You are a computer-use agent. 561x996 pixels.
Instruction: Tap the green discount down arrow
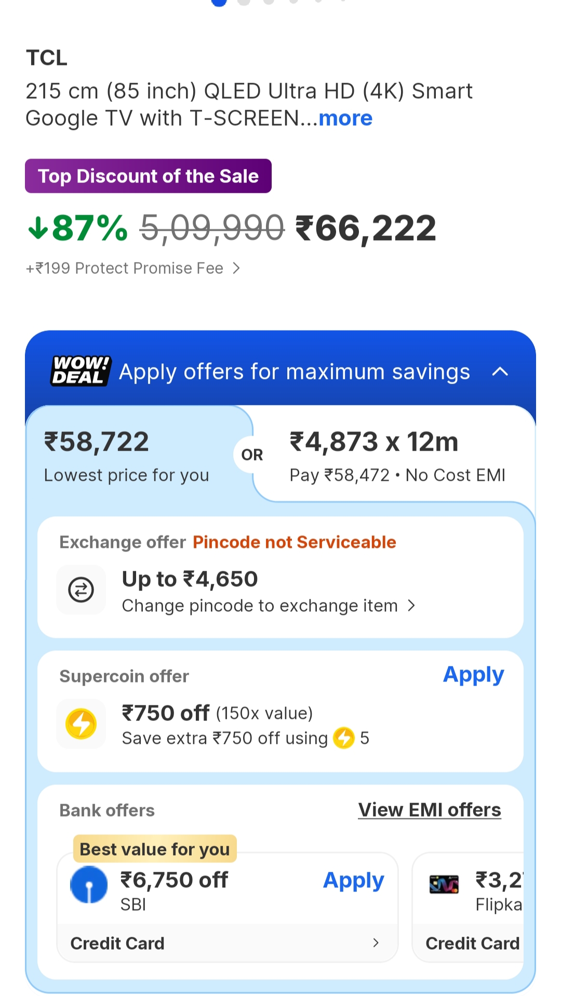(x=38, y=228)
